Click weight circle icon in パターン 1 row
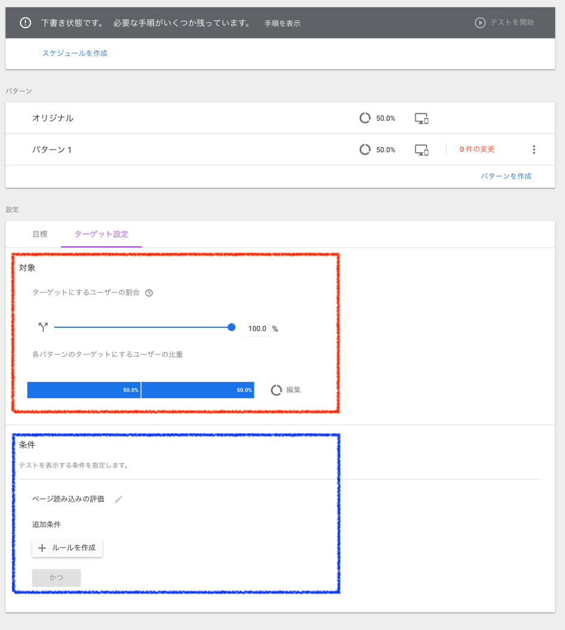 coord(365,149)
